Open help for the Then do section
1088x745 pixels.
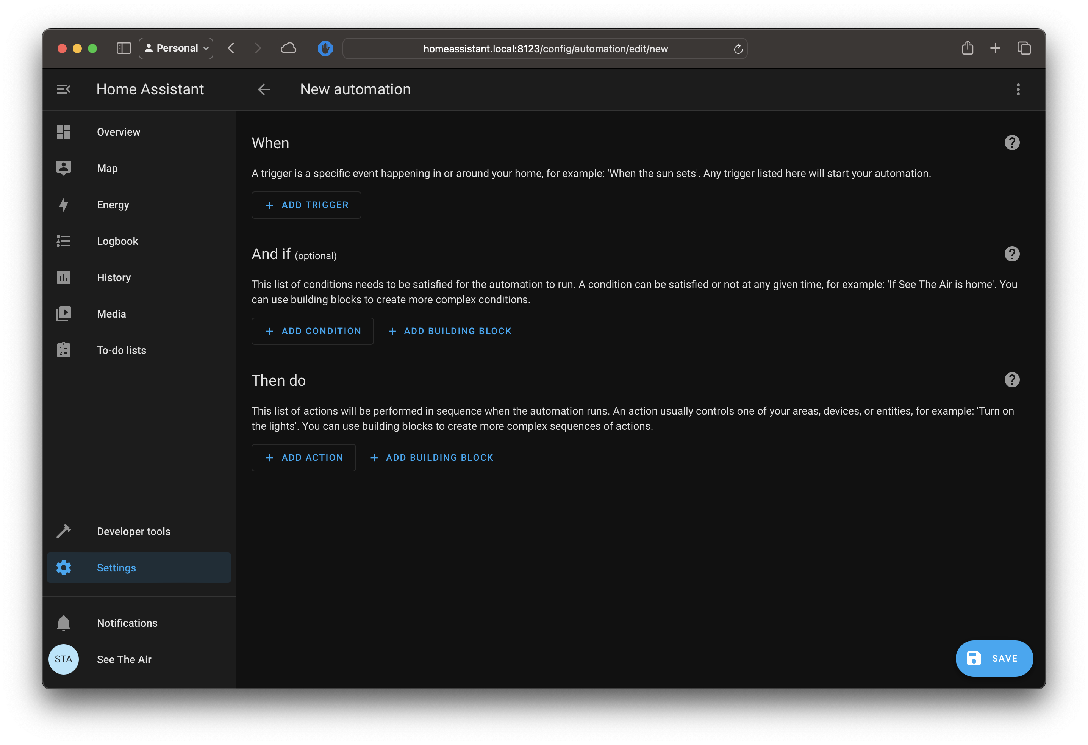[1012, 380]
